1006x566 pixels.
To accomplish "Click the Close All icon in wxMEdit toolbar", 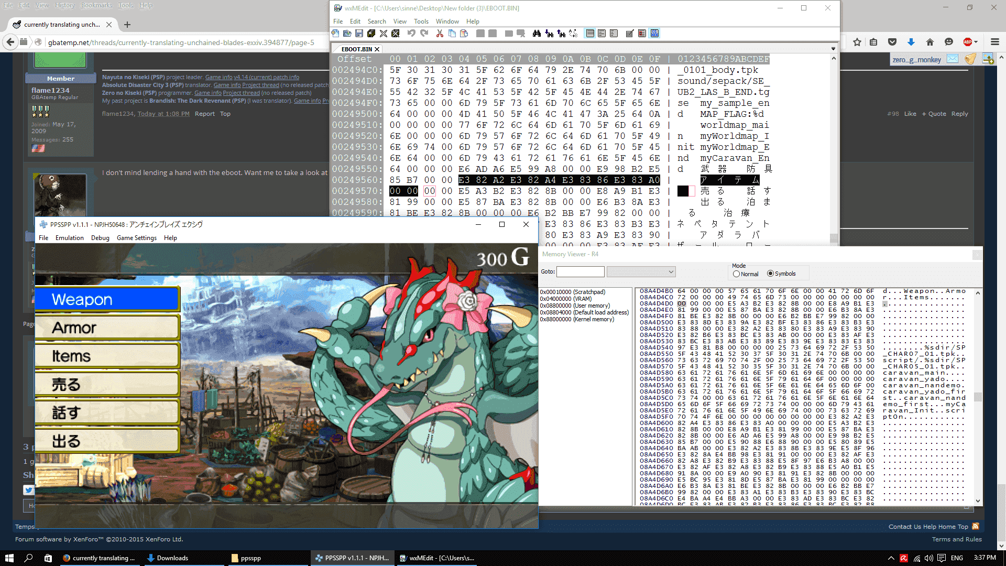I will click(x=396, y=34).
